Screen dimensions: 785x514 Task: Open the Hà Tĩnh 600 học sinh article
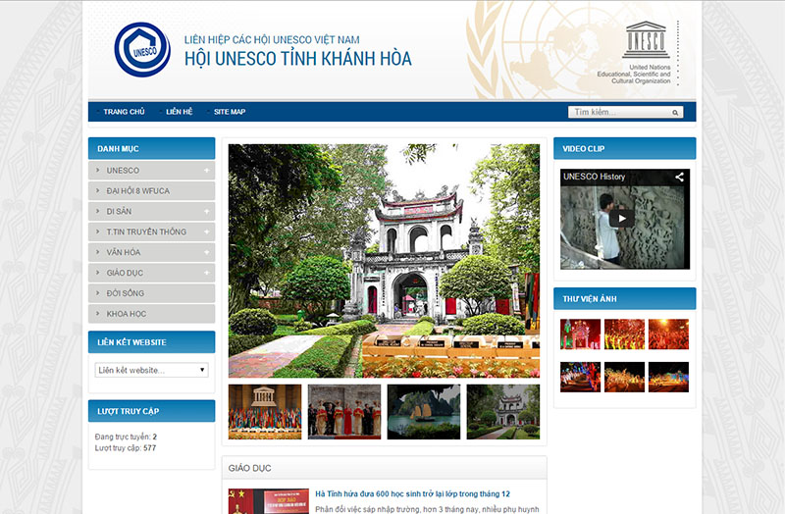coord(412,494)
